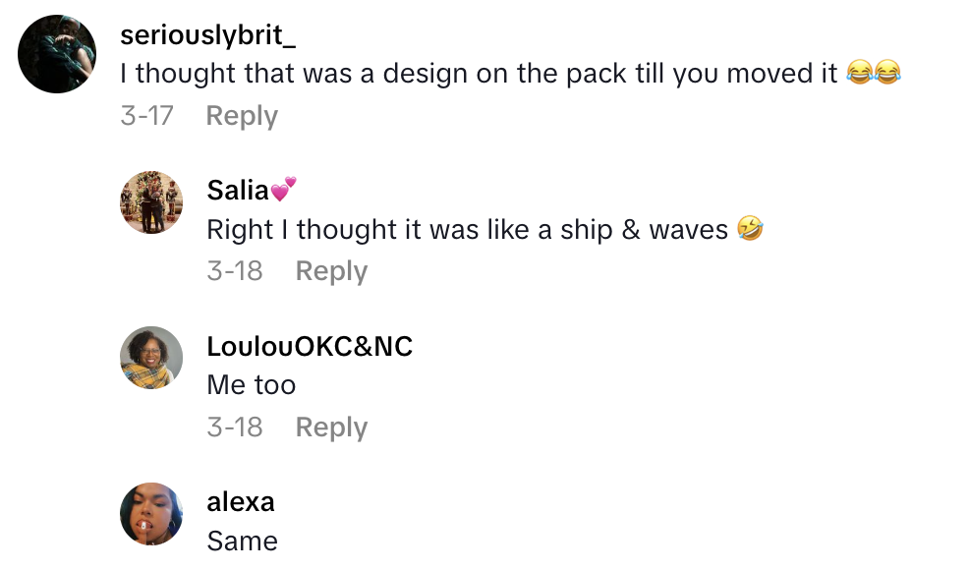Click the seriouslybrit_ username
The height and width of the screenshot is (570, 969).
click(207, 35)
